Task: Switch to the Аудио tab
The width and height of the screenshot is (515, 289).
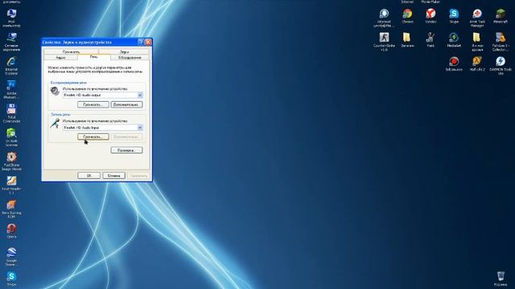Action: click(61, 58)
